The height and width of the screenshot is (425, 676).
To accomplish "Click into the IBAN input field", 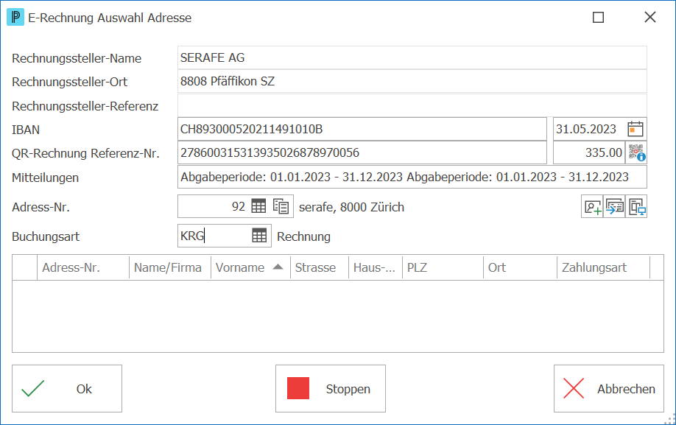I will [x=362, y=129].
